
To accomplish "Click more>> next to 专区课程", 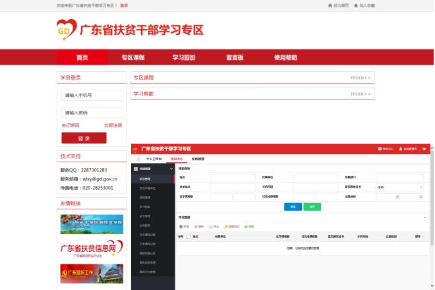I will pos(361,78).
